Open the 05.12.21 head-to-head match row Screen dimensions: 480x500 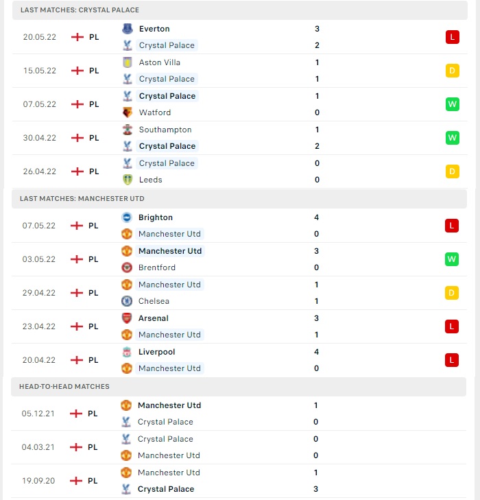[x=239, y=414]
